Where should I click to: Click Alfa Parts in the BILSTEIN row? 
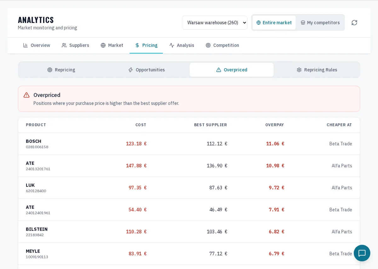coord(342,232)
